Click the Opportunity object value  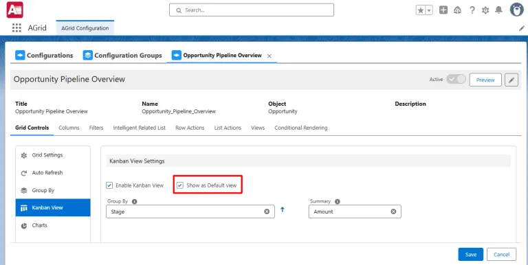click(x=283, y=111)
